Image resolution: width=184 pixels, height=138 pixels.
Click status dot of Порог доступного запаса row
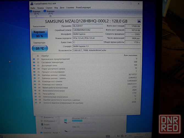34,69
